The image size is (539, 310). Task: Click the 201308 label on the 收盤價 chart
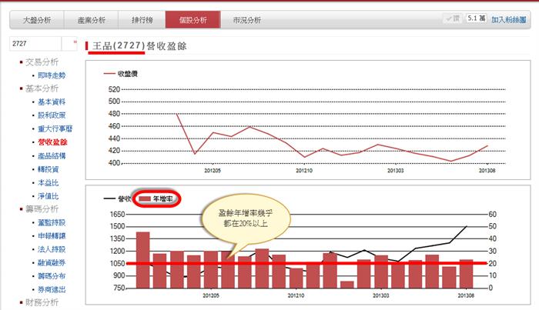click(487, 170)
